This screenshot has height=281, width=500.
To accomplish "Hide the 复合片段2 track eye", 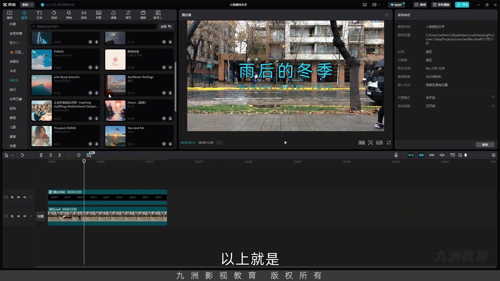I will click(18, 197).
